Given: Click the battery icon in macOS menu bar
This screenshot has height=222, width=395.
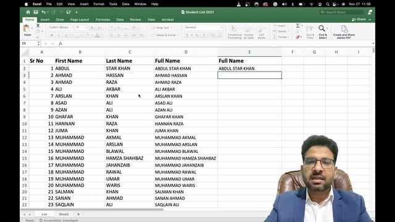Looking at the screenshot, I should (x=302, y=4).
